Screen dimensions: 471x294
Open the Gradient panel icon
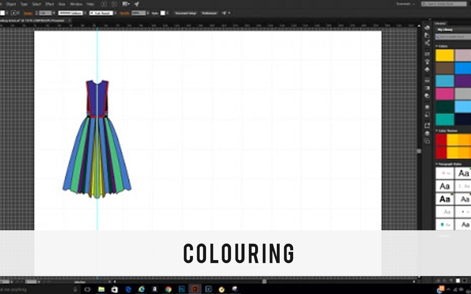pyautogui.click(x=427, y=88)
